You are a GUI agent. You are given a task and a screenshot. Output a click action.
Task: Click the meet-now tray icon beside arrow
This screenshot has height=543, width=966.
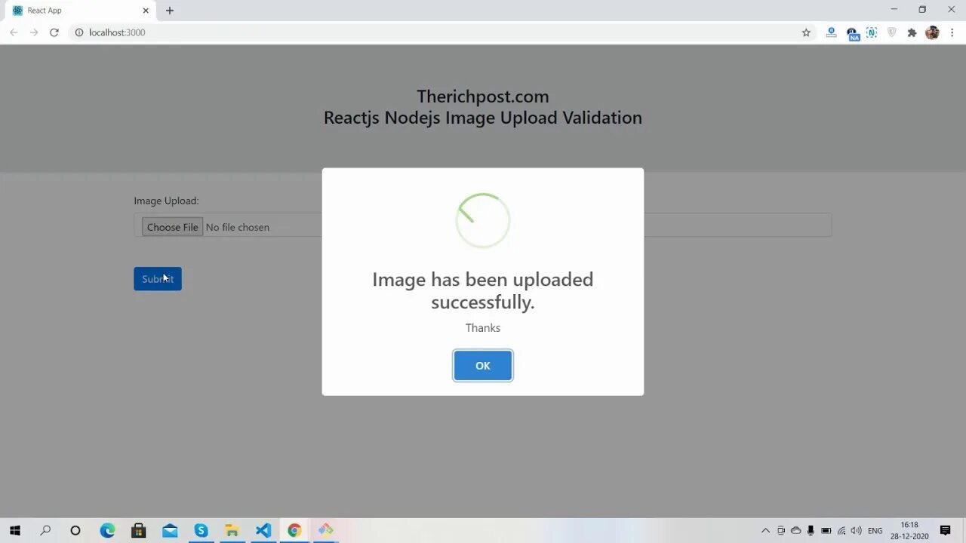pyautogui.click(x=781, y=531)
